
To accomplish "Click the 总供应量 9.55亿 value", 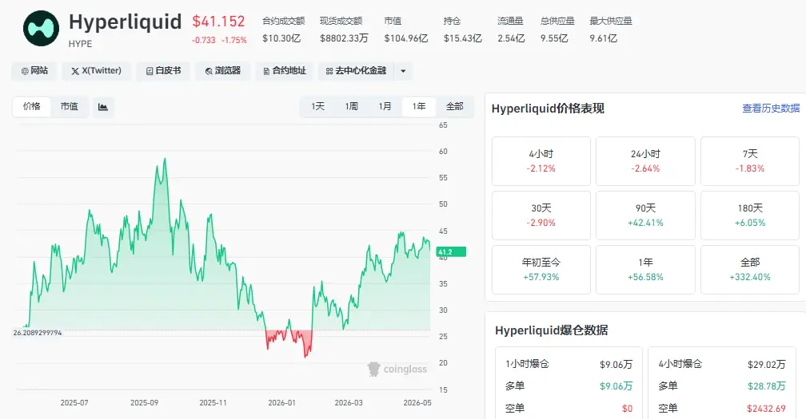I will click(x=554, y=38).
